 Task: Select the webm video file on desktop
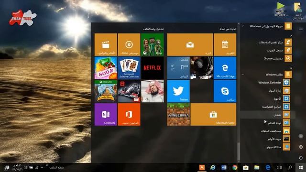click(281, 10)
